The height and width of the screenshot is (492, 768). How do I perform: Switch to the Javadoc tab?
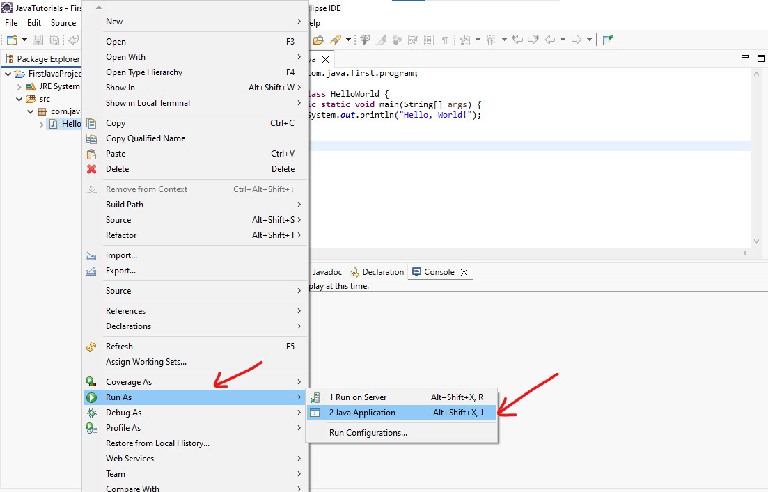pos(327,272)
